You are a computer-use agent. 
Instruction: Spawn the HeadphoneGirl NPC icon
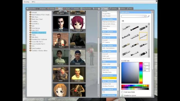(x=78, y=24)
